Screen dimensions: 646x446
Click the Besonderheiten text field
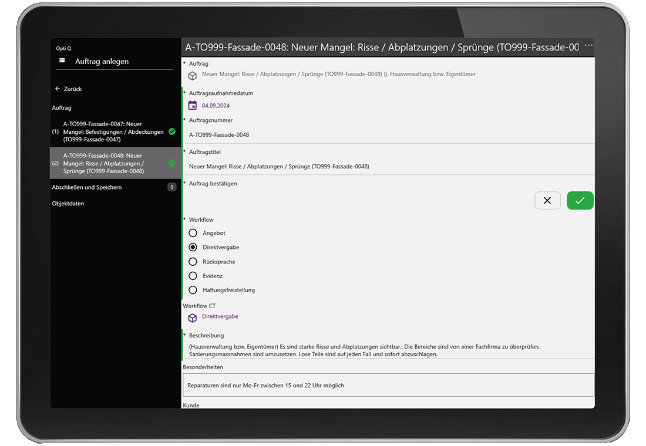(x=388, y=385)
